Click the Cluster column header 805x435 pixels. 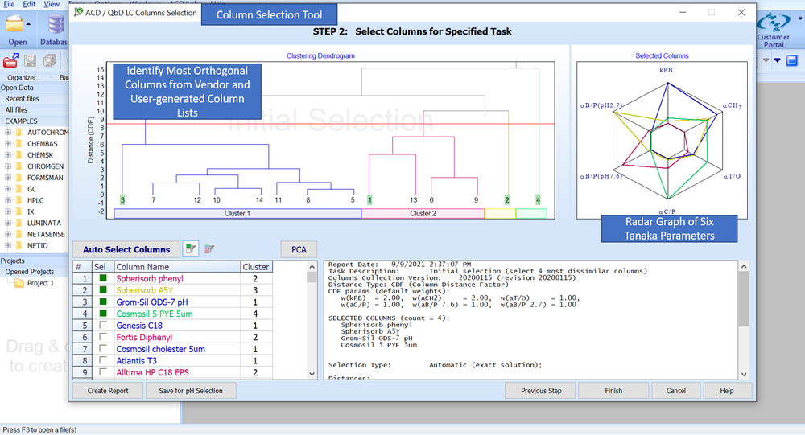point(256,267)
